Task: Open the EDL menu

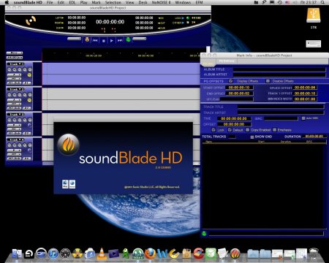Action: [72, 2]
